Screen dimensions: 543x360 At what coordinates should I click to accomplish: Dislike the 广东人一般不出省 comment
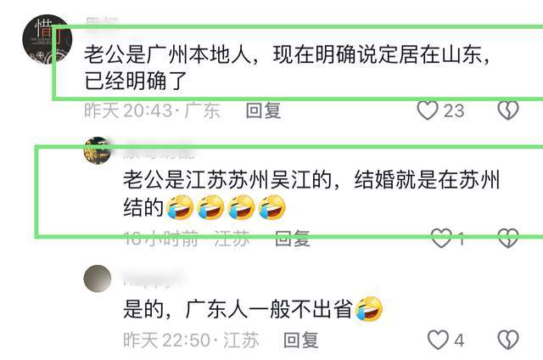508,340
